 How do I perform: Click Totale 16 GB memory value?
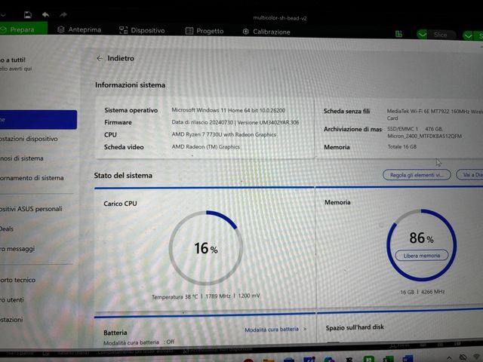pyautogui.click(x=402, y=147)
